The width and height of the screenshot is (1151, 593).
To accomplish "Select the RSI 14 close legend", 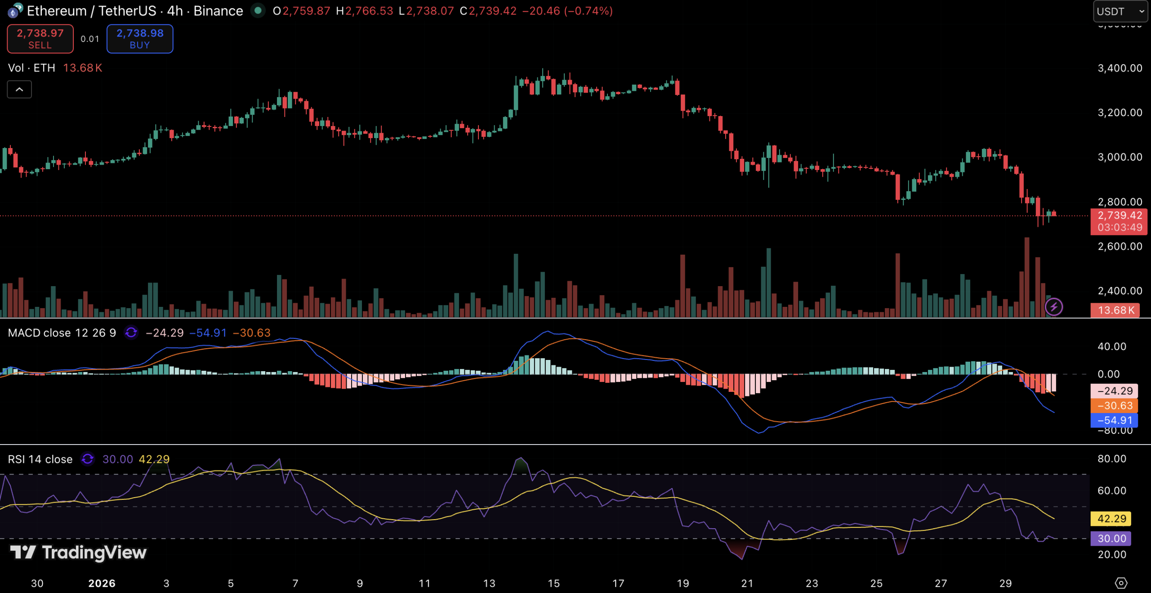I will (40, 459).
